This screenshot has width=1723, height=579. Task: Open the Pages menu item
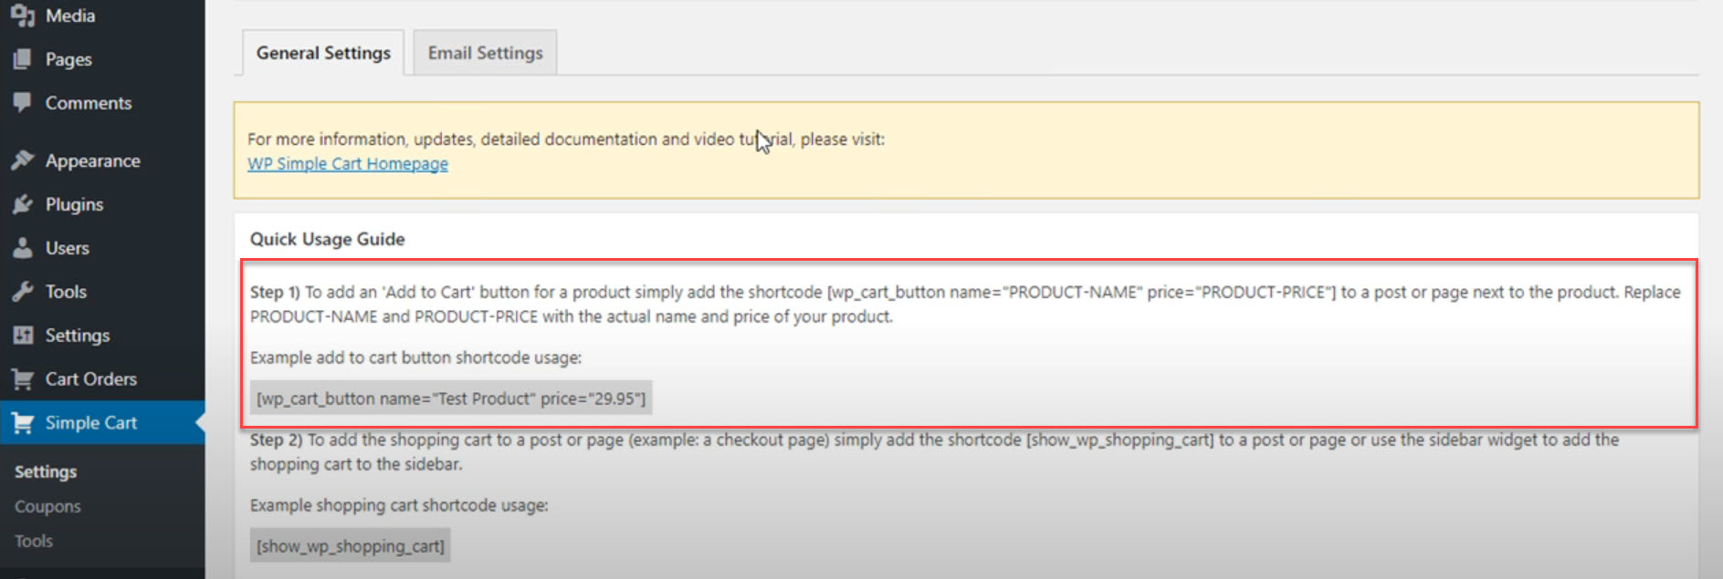(68, 59)
